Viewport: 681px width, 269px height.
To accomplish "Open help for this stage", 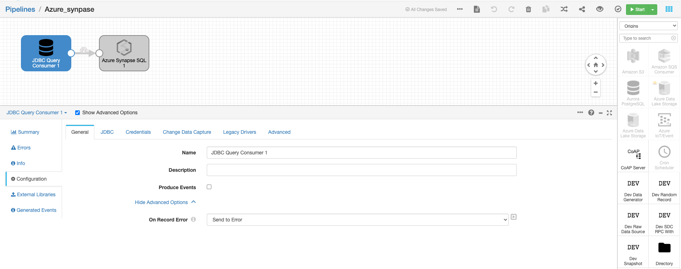I will pos(591,112).
